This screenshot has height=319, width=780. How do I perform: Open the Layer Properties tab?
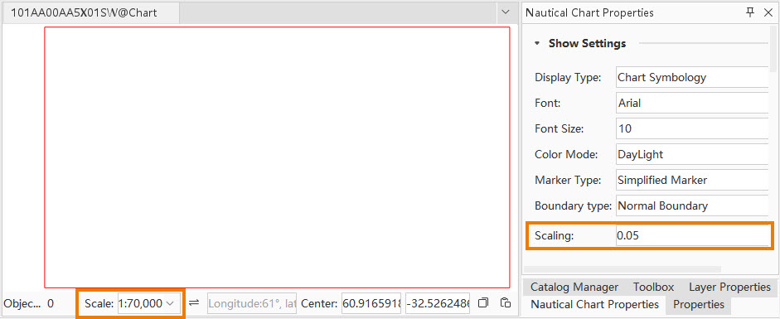tap(729, 287)
